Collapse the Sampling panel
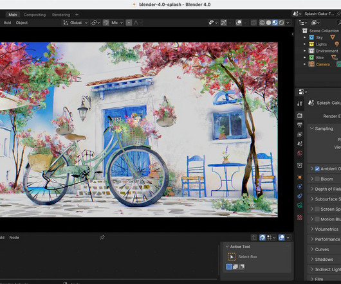The height and width of the screenshot is (284, 341). pyautogui.click(x=311, y=129)
